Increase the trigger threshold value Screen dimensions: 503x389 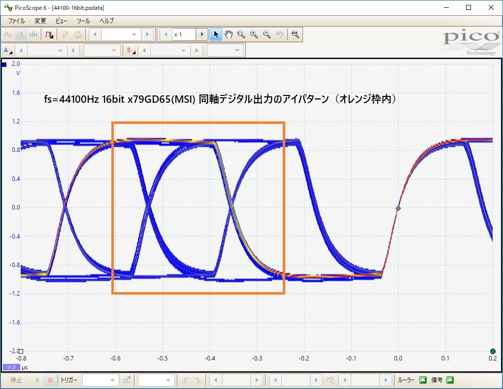(x=257, y=380)
